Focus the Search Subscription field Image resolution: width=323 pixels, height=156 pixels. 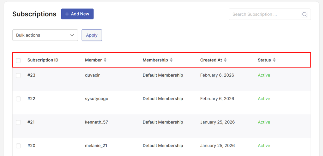[x=270, y=14]
